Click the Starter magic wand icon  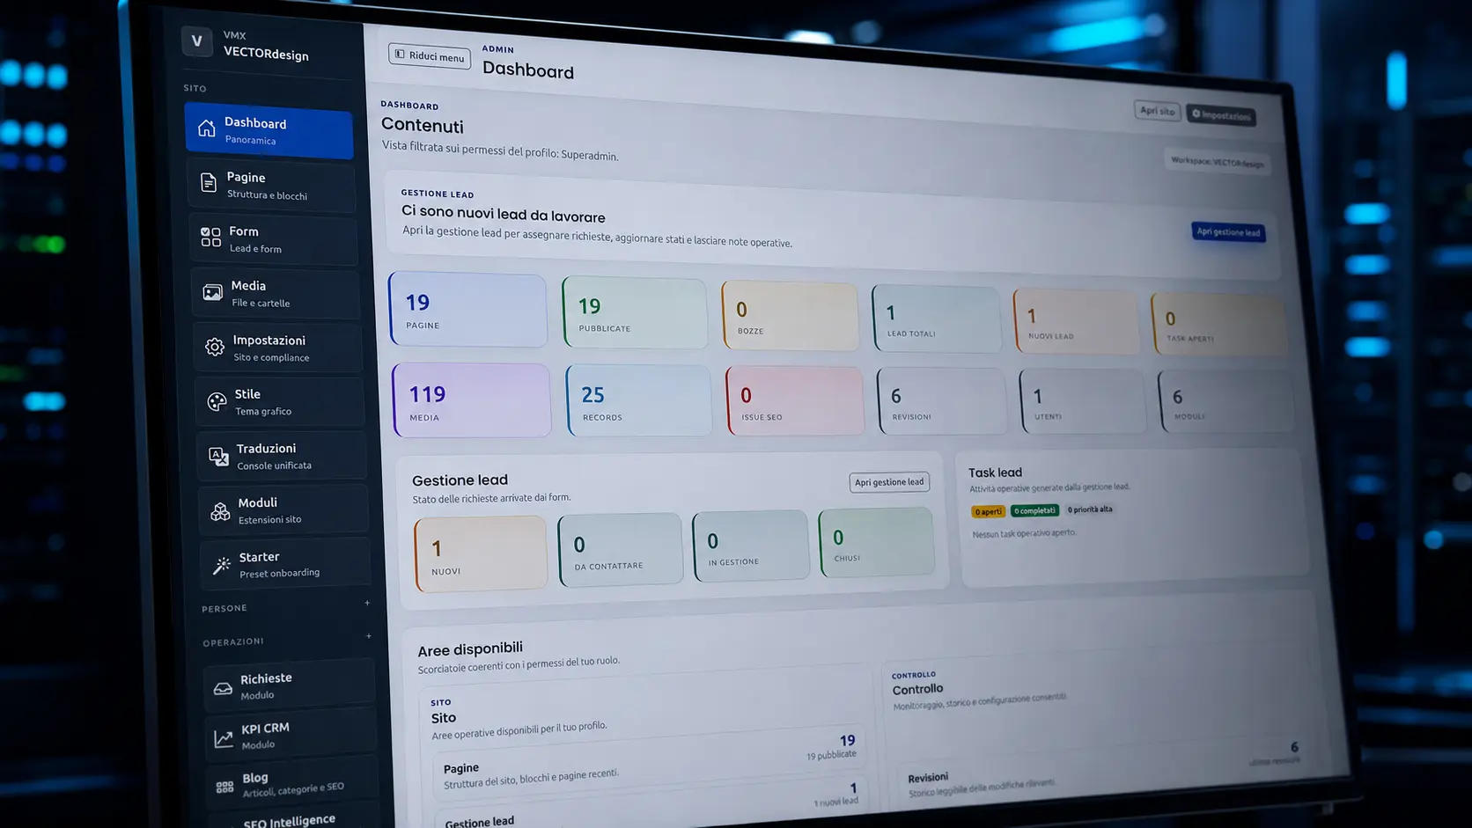click(x=222, y=565)
